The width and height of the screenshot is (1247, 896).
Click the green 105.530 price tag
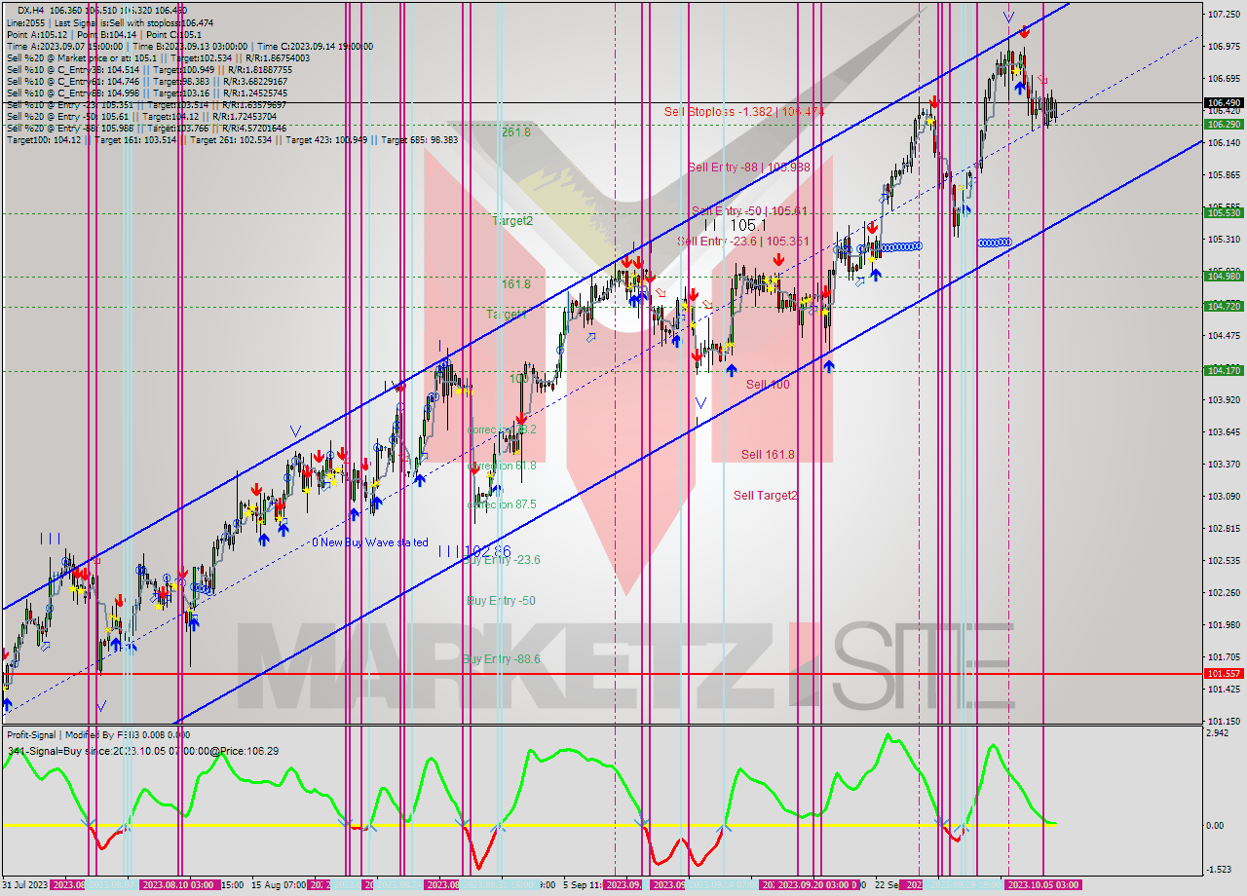1225,212
